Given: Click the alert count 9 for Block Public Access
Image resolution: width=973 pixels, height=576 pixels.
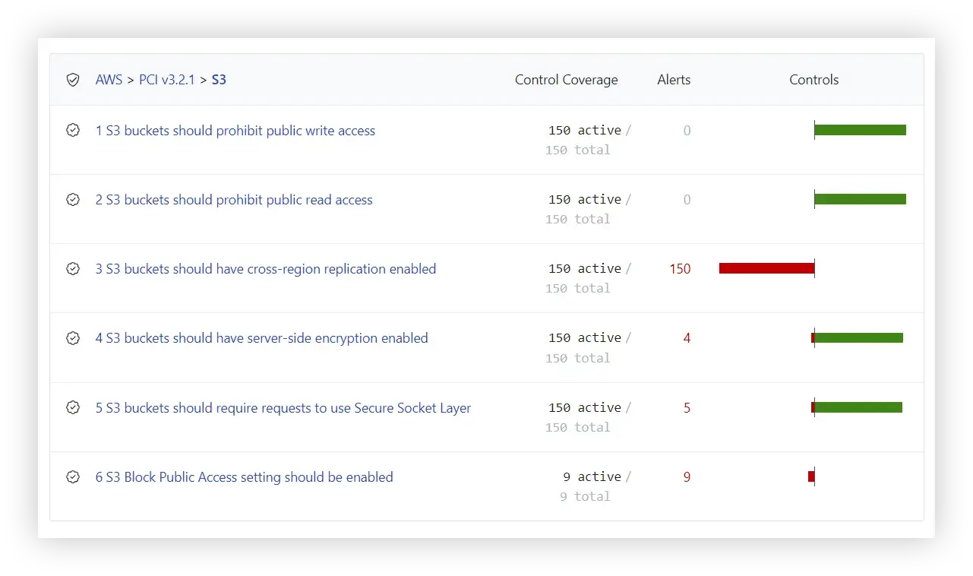Looking at the screenshot, I should 687,477.
